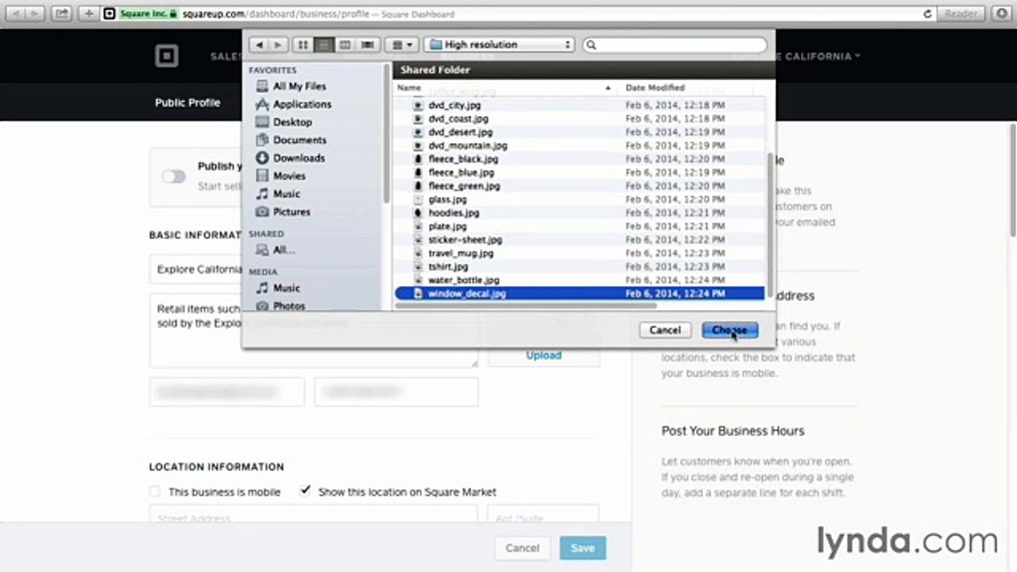Select window_decal.jpg file
This screenshot has height=572, width=1017.
tap(579, 293)
